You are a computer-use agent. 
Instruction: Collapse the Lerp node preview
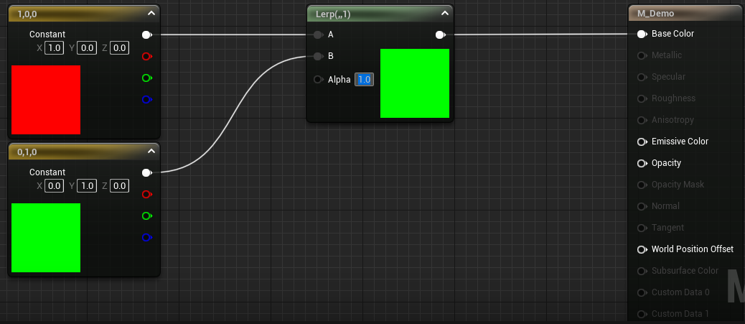pos(444,13)
